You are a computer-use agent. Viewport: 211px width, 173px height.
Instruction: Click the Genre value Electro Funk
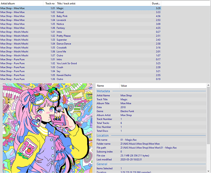(127, 111)
